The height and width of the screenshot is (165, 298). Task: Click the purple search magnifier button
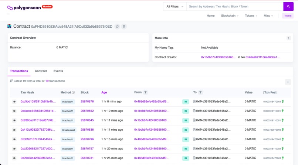(x=288, y=6)
